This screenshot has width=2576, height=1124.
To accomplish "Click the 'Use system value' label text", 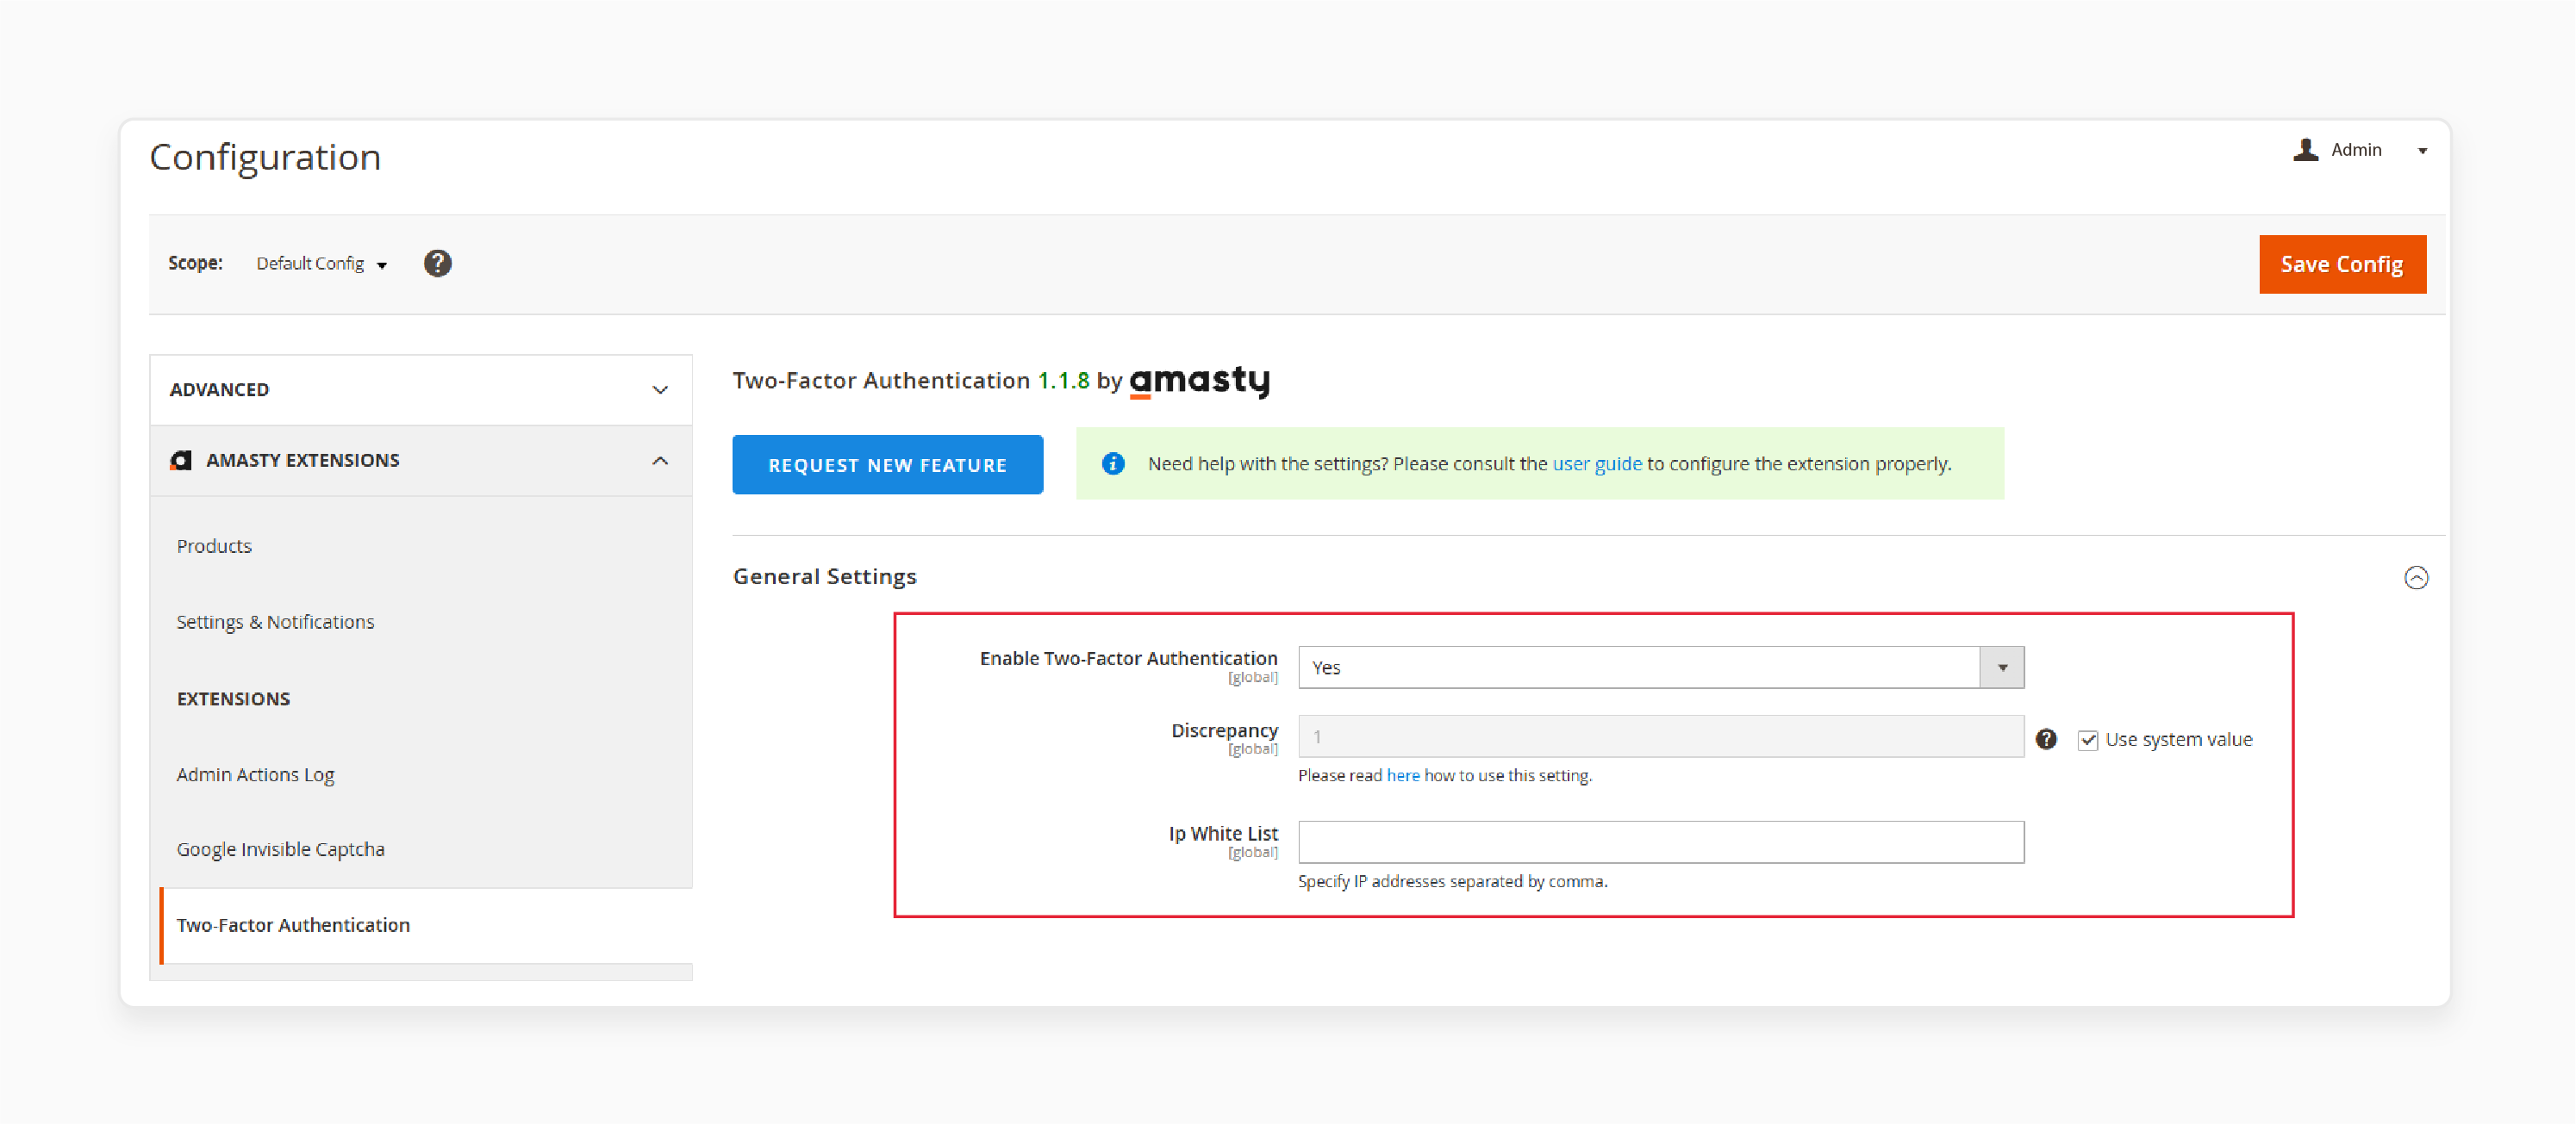I will pyautogui.click(x=2178, y=739).
